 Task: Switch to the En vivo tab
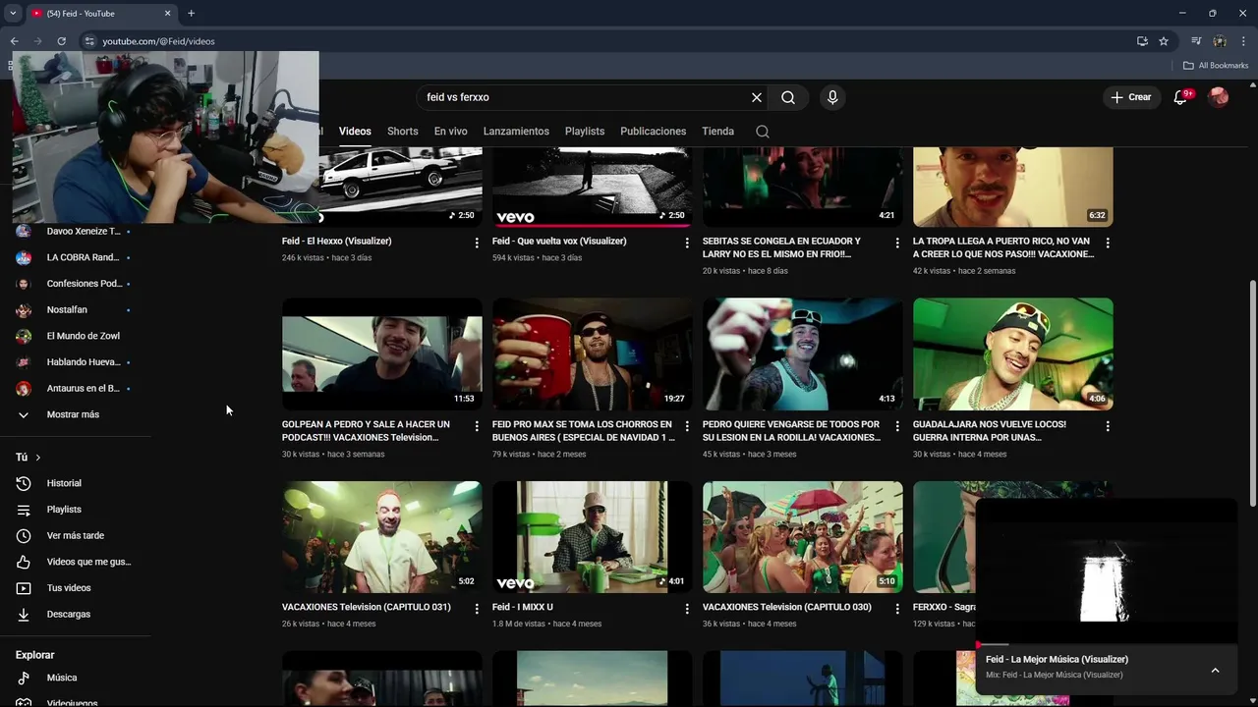click(451, 132)
